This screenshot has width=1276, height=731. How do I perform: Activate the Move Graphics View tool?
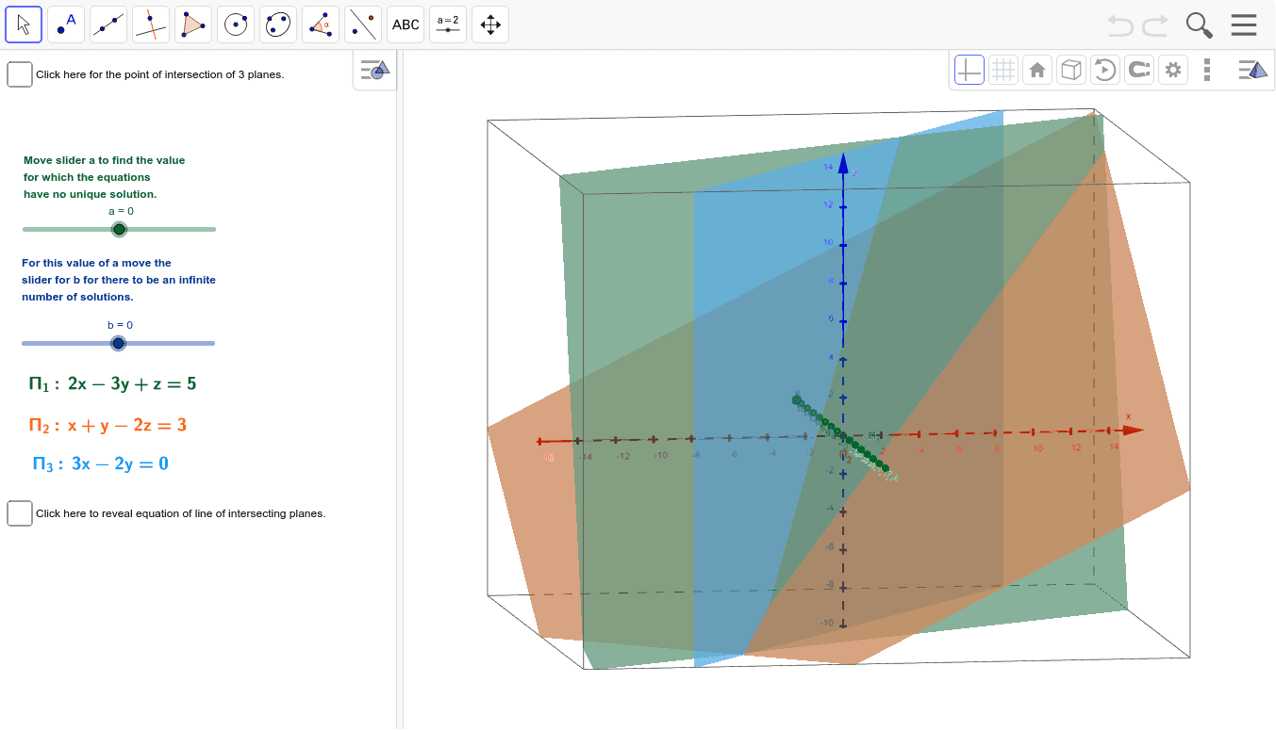pos(490,24)
